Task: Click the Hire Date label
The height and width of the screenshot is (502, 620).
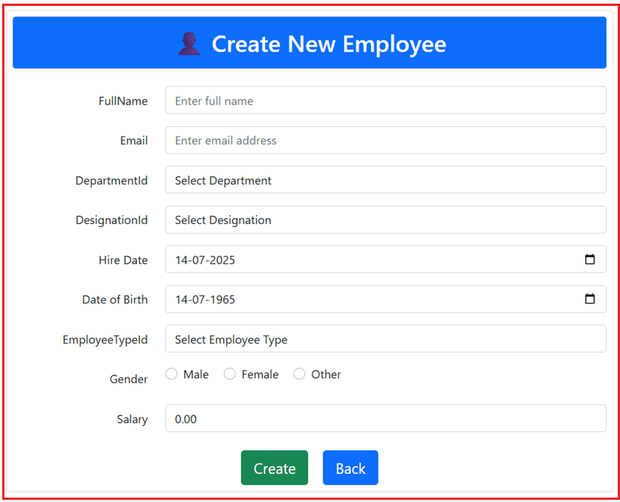Action: pos(123,260)
